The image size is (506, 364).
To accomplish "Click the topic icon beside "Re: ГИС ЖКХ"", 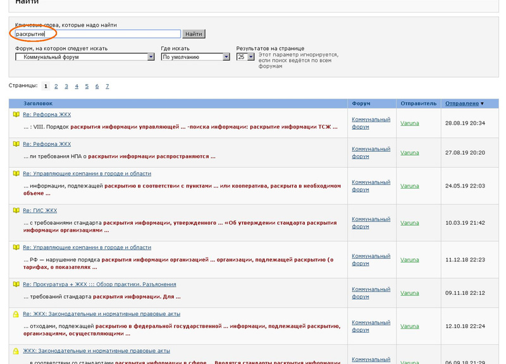I will tap(16, 210).
